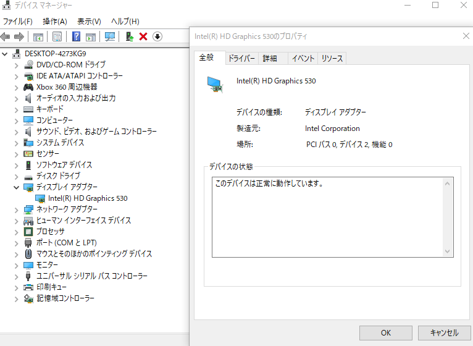Click the device status scrollbar up arrow
Image resolution: width=473 pixels, height=346 pixels.
(x=448, y=184)
